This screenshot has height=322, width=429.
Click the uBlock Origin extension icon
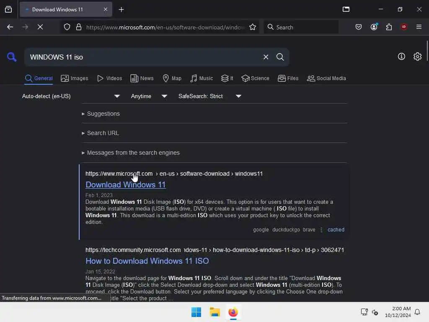[404, 27]
